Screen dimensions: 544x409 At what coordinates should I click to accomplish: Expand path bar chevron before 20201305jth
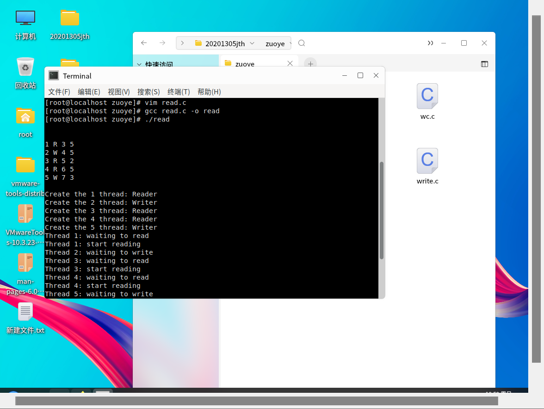[x=182, y=43]
